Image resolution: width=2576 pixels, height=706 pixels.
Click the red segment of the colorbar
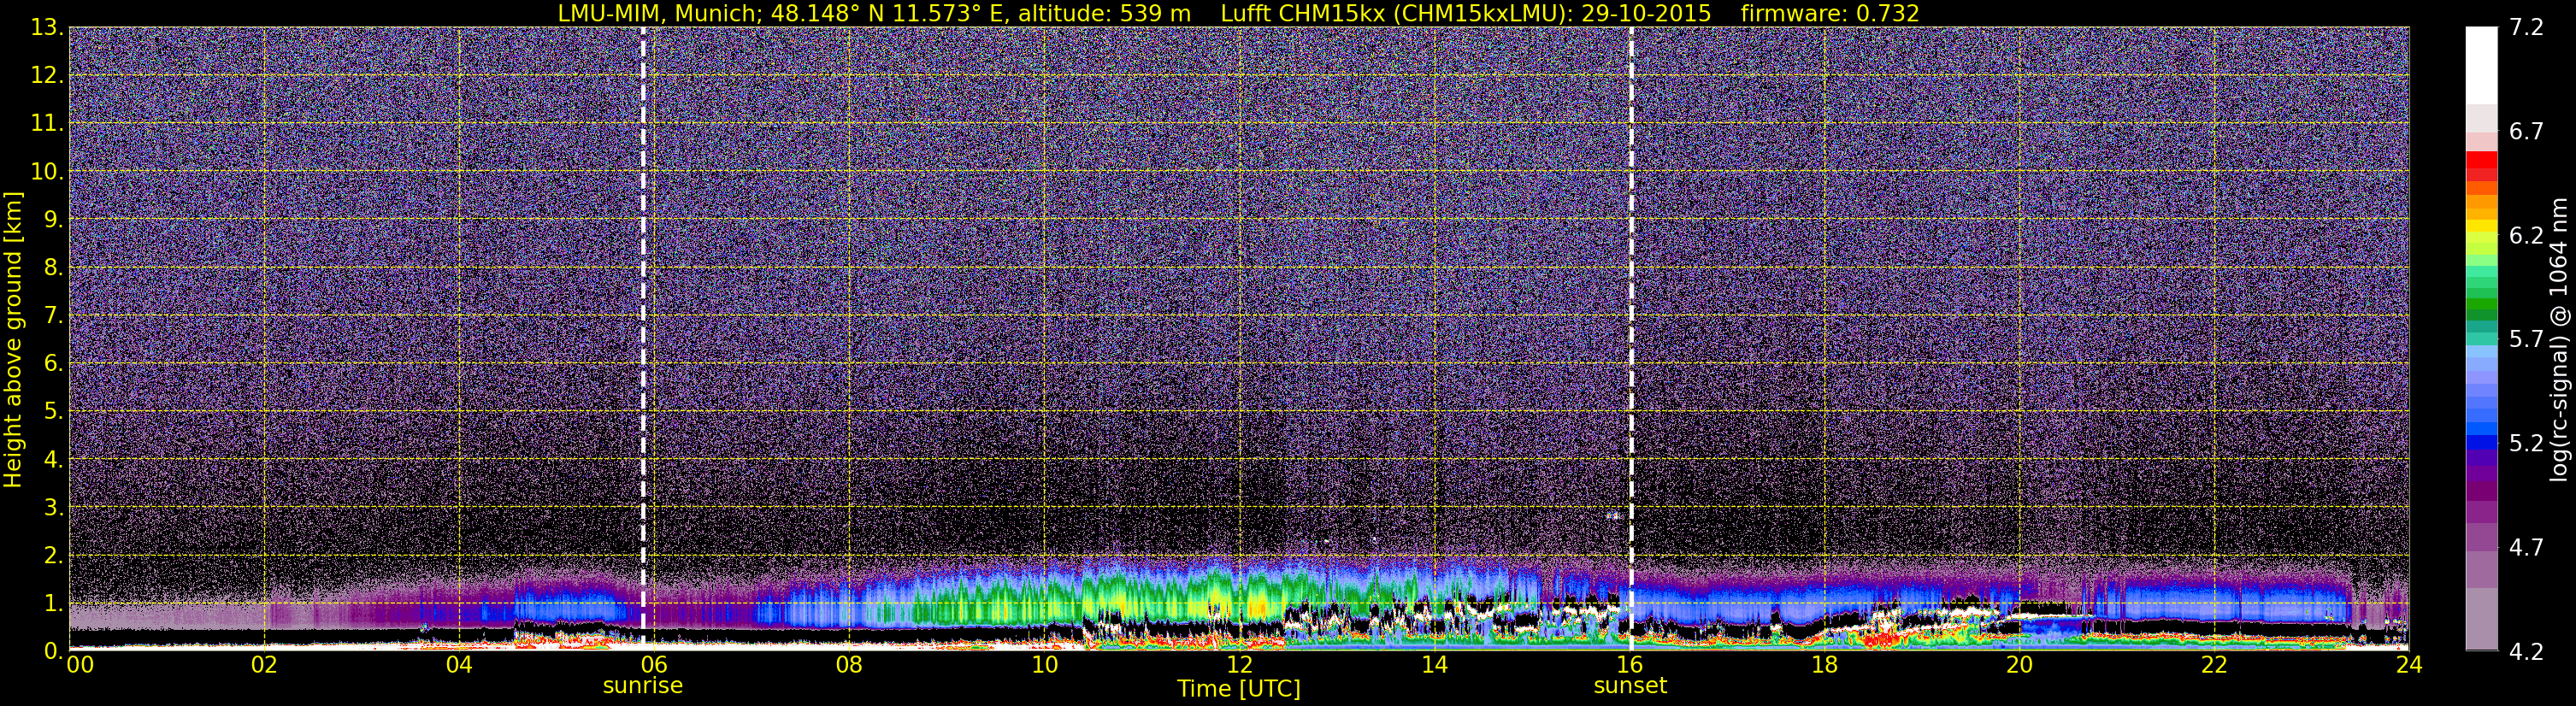(2481, 159)
